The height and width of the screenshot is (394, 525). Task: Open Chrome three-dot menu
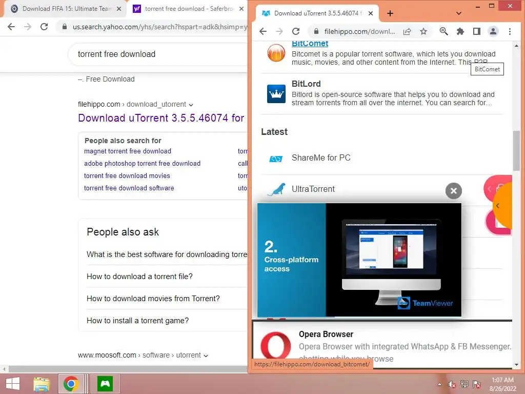510,31
